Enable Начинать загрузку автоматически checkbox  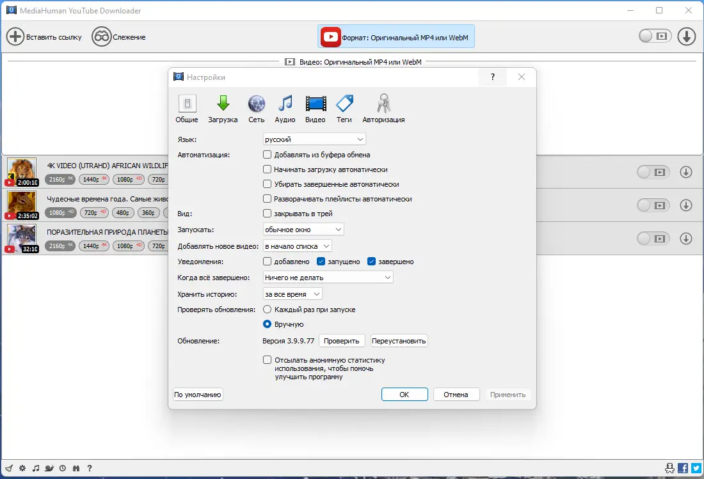pyautogui.click(x=267, y=169)
